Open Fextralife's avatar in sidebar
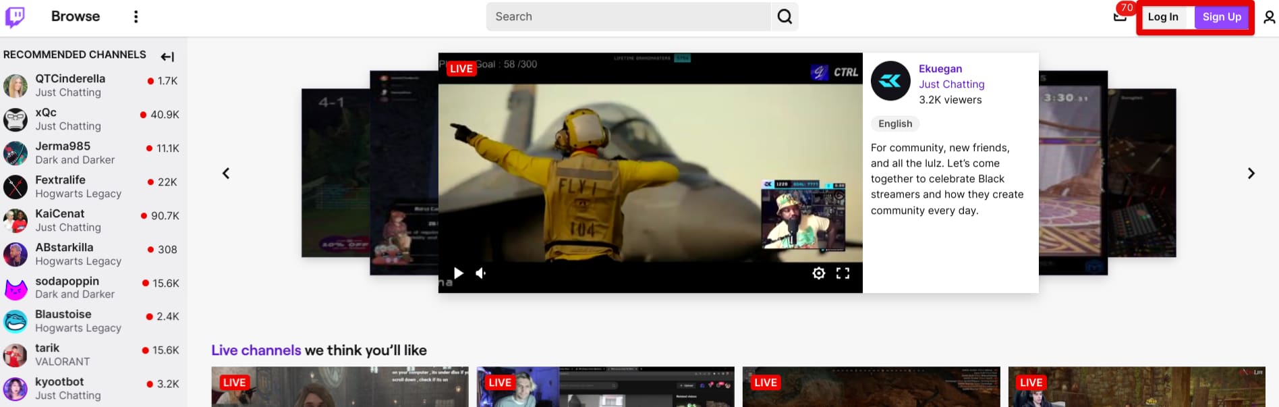The width and height of the screenshot is (1279, 407). (16, 187)
